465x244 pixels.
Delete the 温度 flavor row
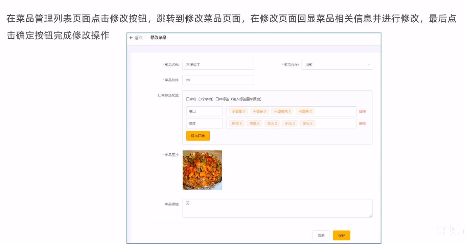pos(363,124)
